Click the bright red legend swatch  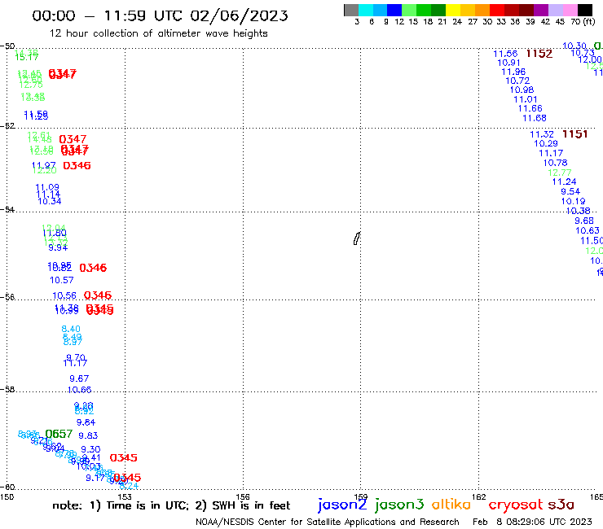pyautogui.click(x=496, y=10)
